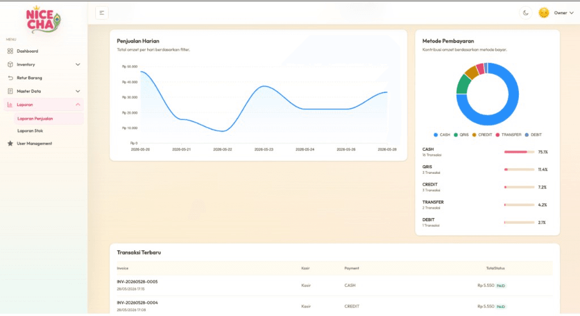Screen dimensions: 580x316
Task: Click the Invoice column header
Action: pyautogui.click(x=122, y=268)
